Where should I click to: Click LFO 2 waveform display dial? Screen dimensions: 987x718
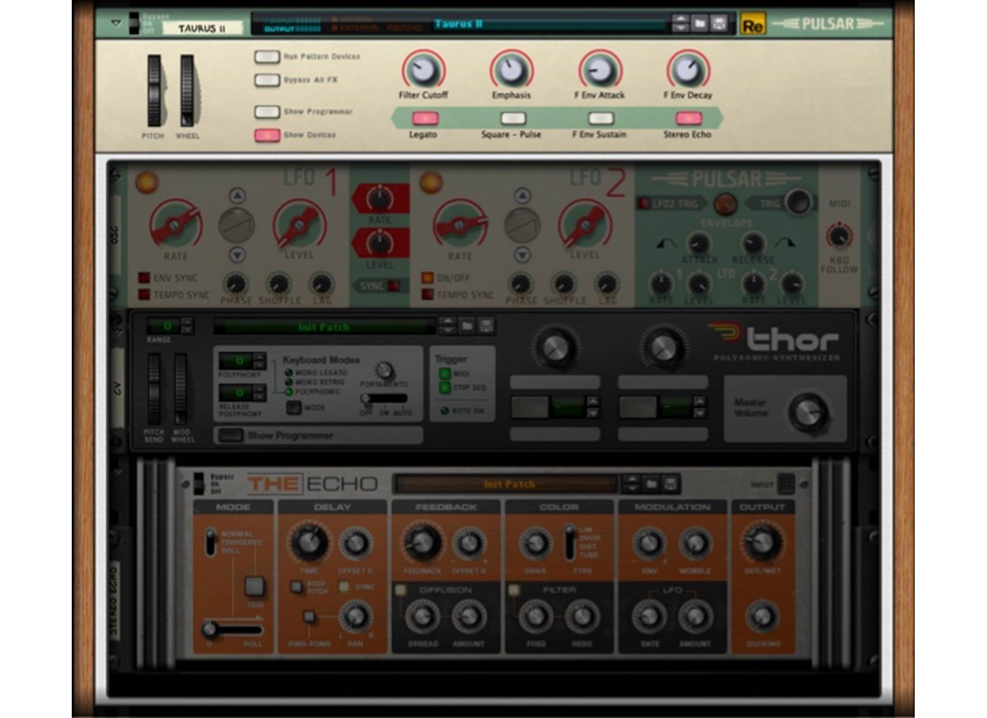[522, 226]
